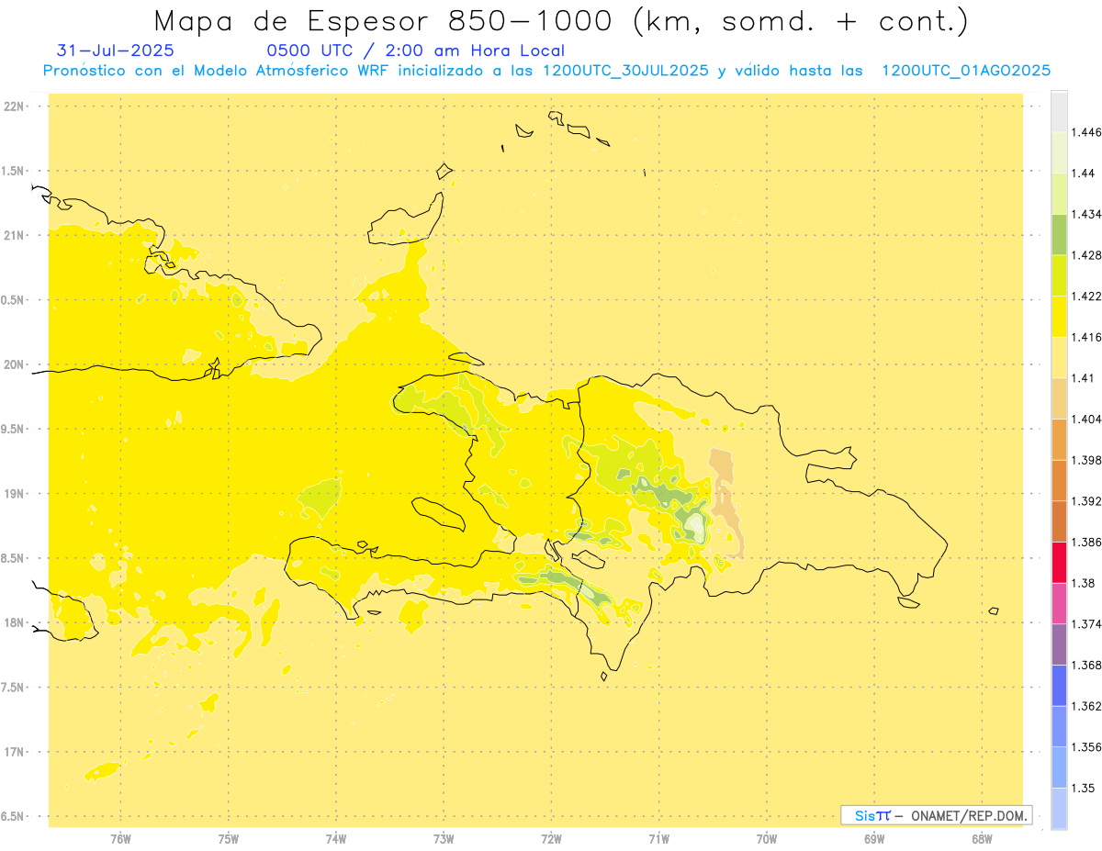
Task: Click the SisTT – ONAMET/REP.DOM. credit box
Action: pos(937,815)
